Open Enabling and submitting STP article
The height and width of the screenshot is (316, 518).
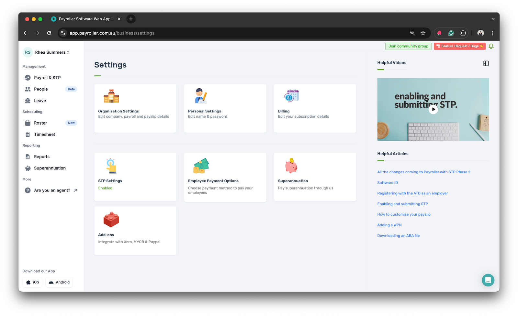pos(402,204)
